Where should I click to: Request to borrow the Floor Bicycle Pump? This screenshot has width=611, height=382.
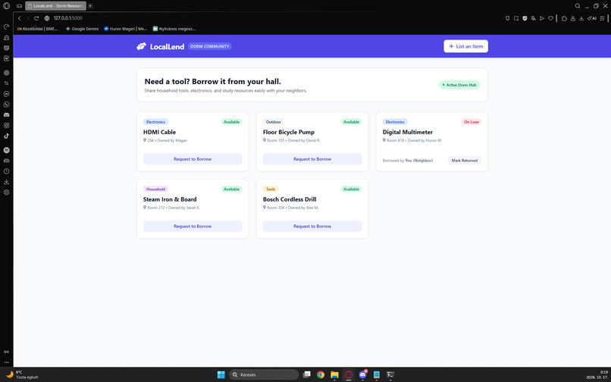coord(312,159)
